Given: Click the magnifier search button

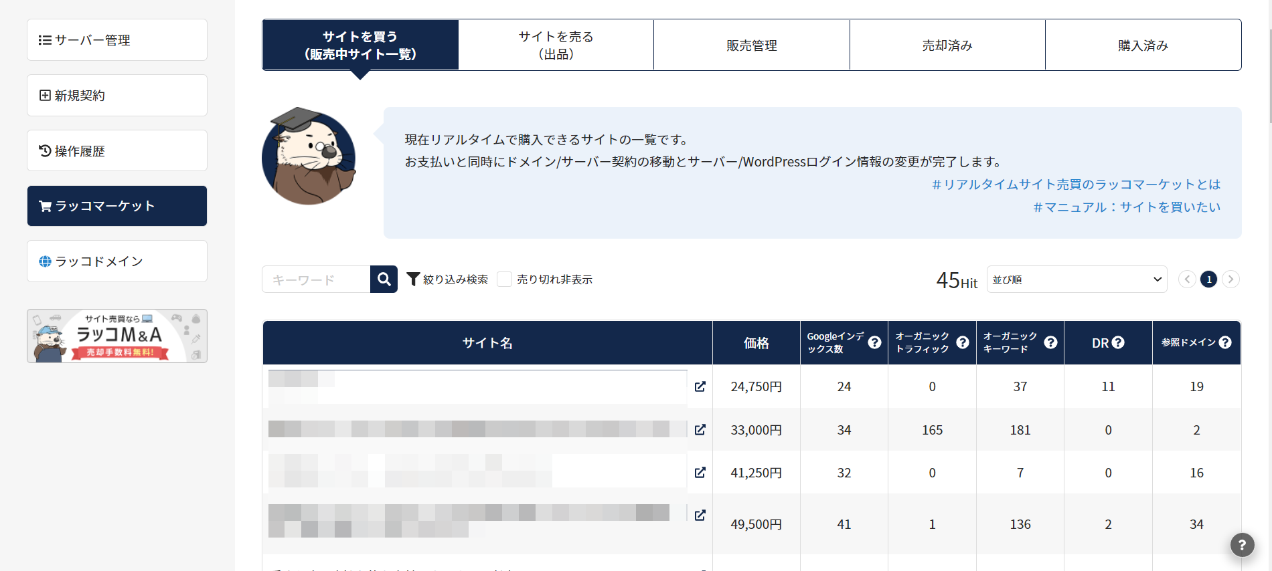Looking at the screenshot, I should (x=384, y=279).
